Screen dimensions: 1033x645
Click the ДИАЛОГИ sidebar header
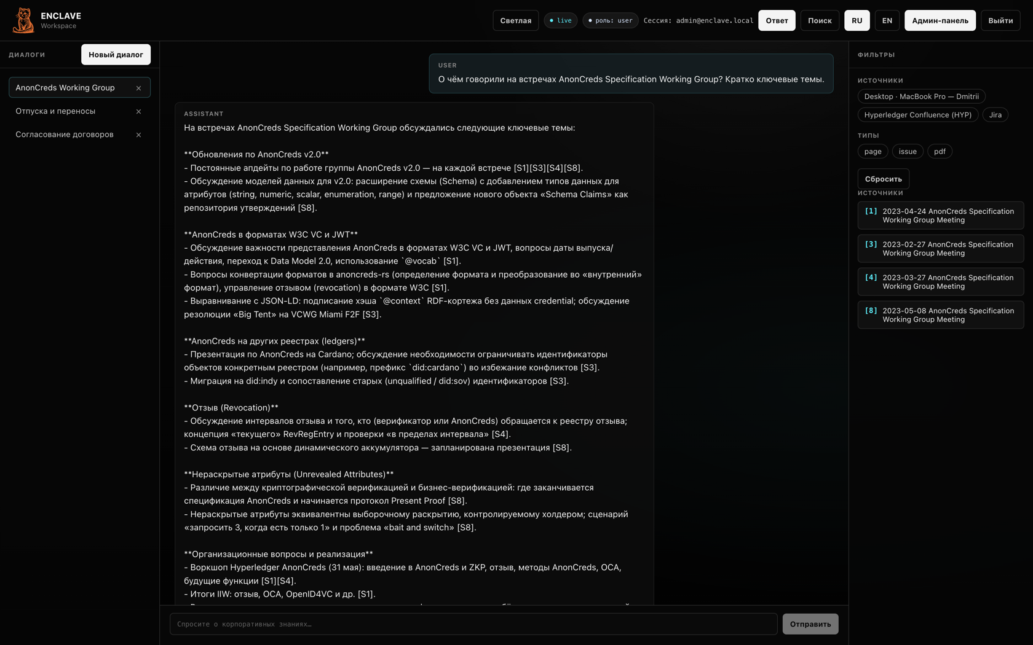click(x=27, y=55)
